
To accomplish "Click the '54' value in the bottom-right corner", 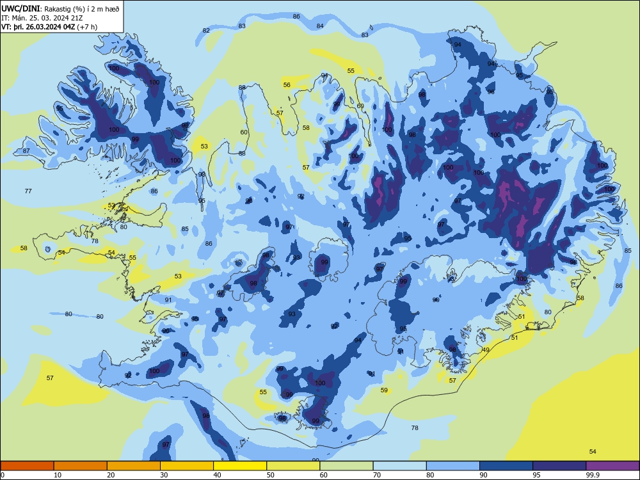I will pyautogui.click(x=593, y=451).
